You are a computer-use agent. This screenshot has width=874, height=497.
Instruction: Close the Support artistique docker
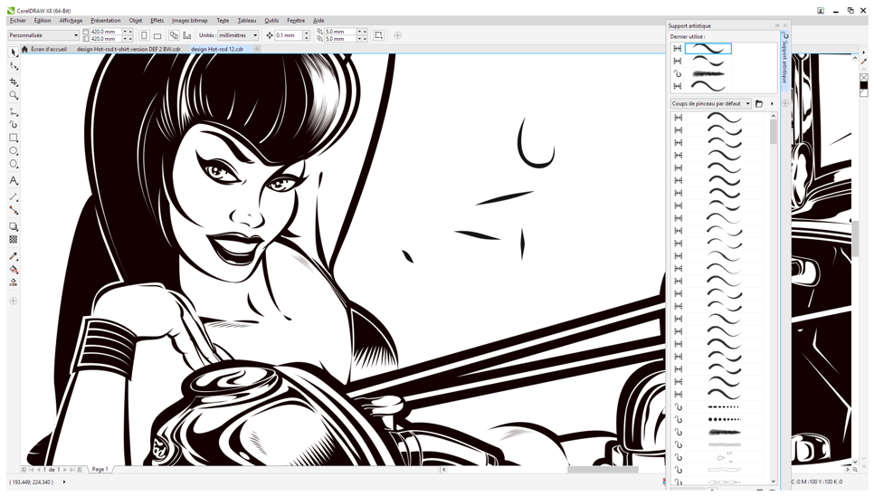(785, 25)
